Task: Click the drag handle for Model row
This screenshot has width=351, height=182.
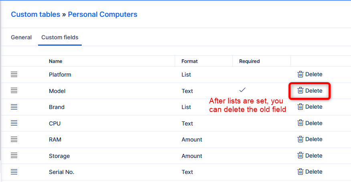Action: tap(14, 91)
